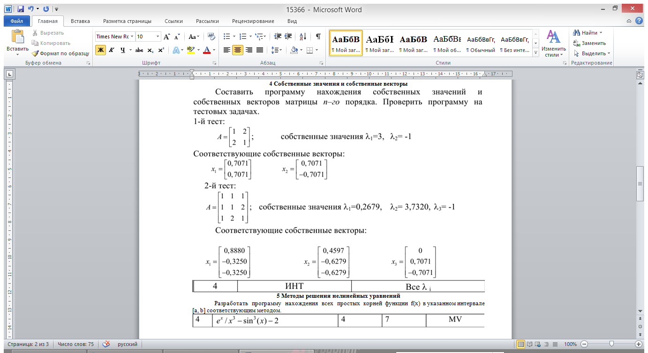Screen dimensions: 648x353
Task: Apply the Обычный style
Action: pyautogui.click(x=481, y=43)
